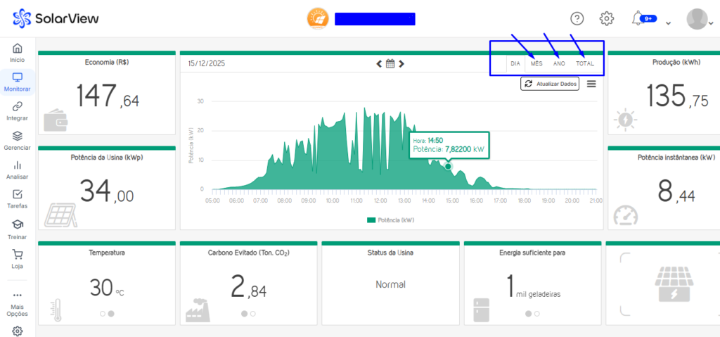This screenshot has height=337, width=720.
Task: Open the Treinar graduation cap icon
Action: 17,224
